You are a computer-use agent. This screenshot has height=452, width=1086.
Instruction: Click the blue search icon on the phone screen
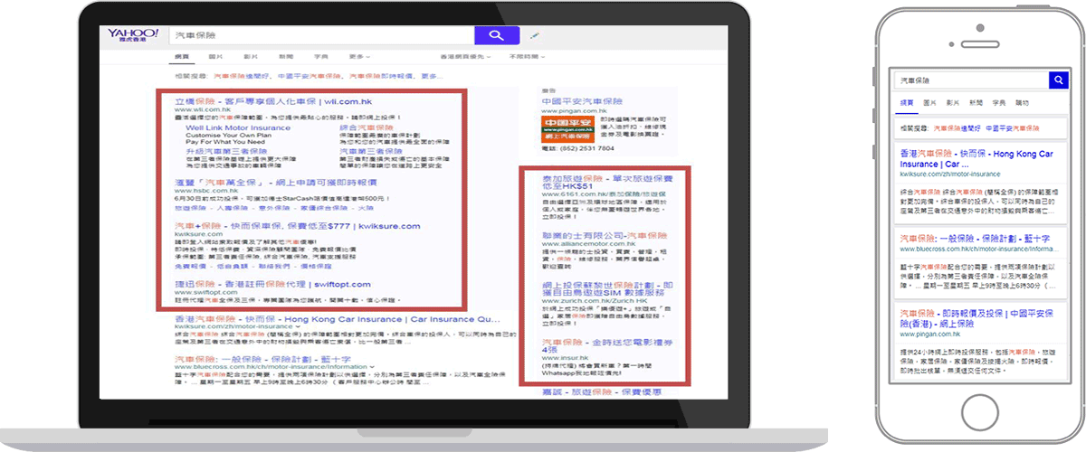1059,80
